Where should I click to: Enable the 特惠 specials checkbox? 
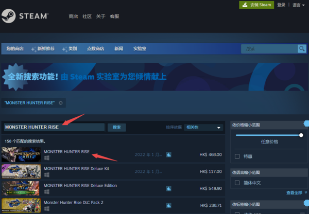[237, 156]
